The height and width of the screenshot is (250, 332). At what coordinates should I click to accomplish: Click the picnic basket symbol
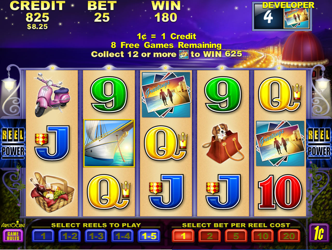pos(52,192)
